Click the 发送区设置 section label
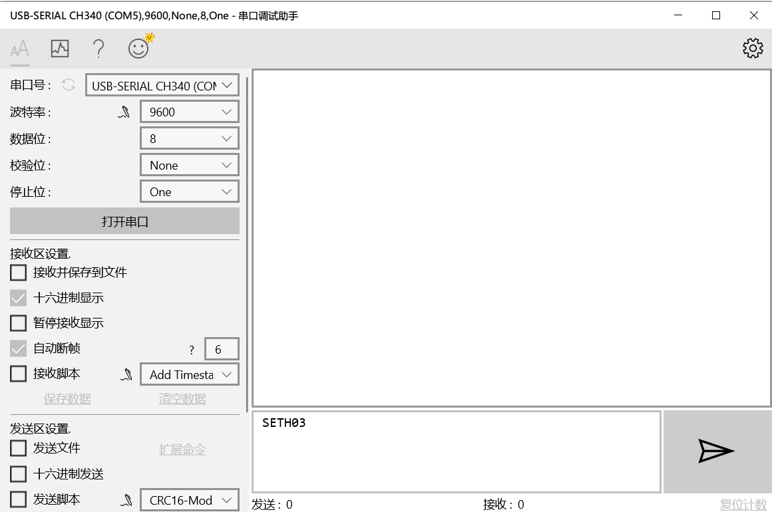The image size is (772, 512). (x=41, y=429)
